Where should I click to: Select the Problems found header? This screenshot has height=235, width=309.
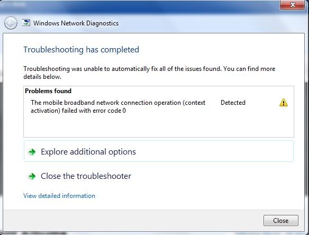[48, 91]
